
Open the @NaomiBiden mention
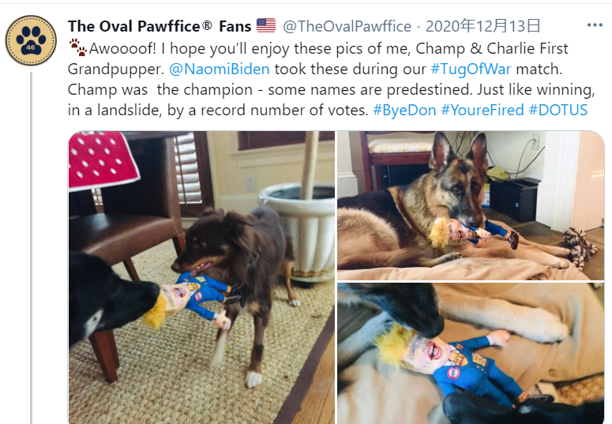tap(220, 69)
